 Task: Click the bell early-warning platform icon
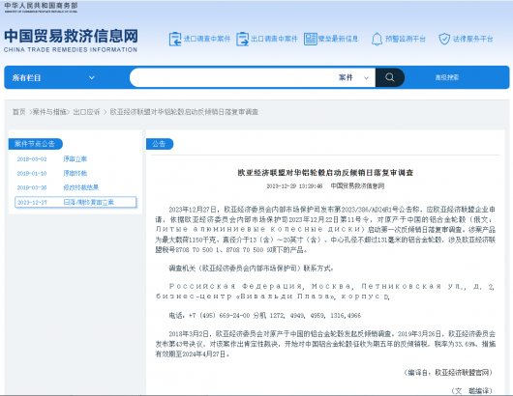click(x=377, y=40)
